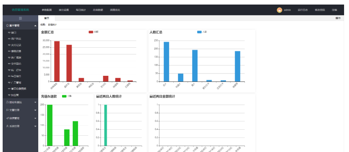Viewport: 349px width, 152px height.
Task: Expand the 文章管理 sidebar dropdown arrow
Action: 35,110
